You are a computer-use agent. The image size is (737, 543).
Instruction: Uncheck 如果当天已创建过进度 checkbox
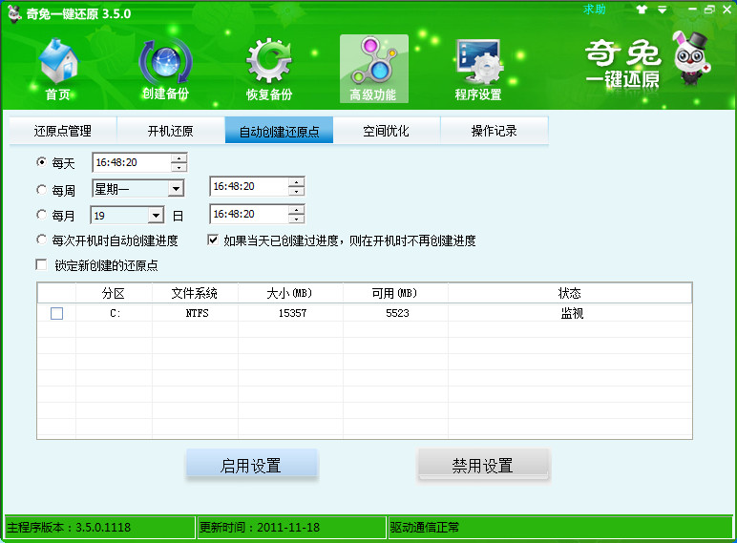tap(213, 240)
